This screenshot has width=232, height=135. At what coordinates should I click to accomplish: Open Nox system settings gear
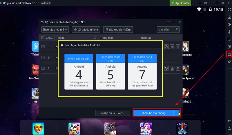click(x=206, y=3)
